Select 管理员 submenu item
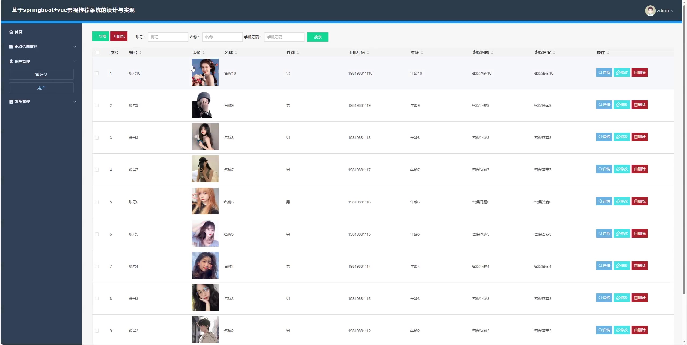The width and height of the screenshot is (687, 345). point(41,74)
